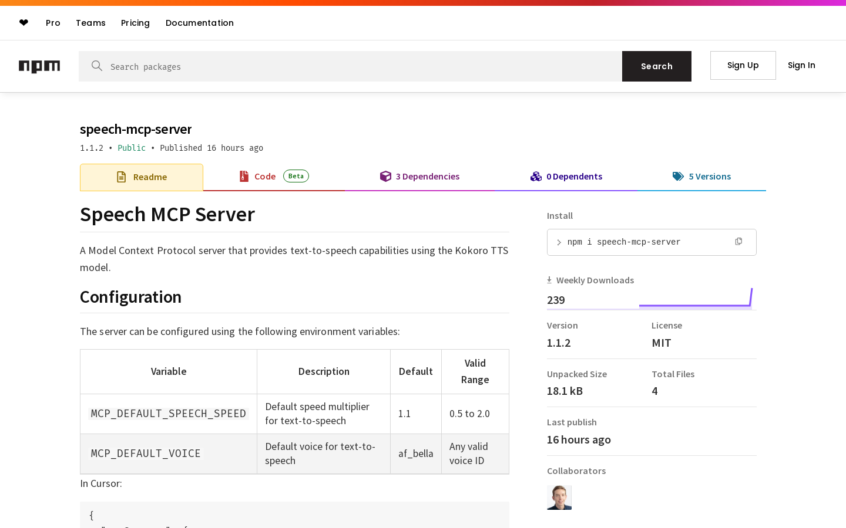Click the Collaborators label
This screenshot has height=528, width=846.
click(x=576, y=471)
